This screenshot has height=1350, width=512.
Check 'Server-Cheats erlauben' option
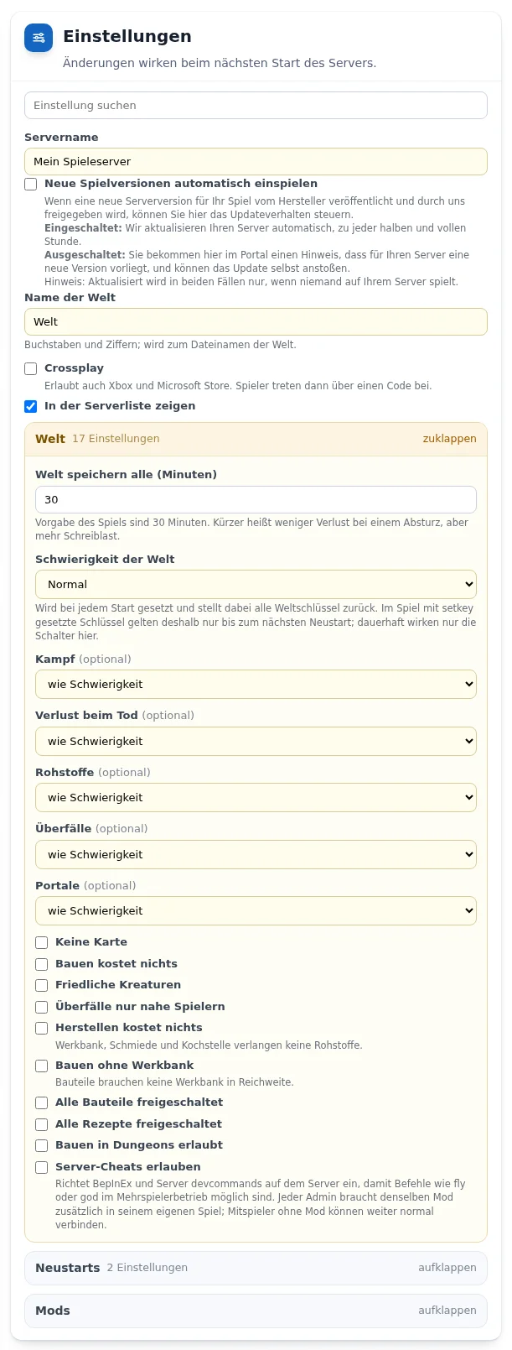(42, 1167)
